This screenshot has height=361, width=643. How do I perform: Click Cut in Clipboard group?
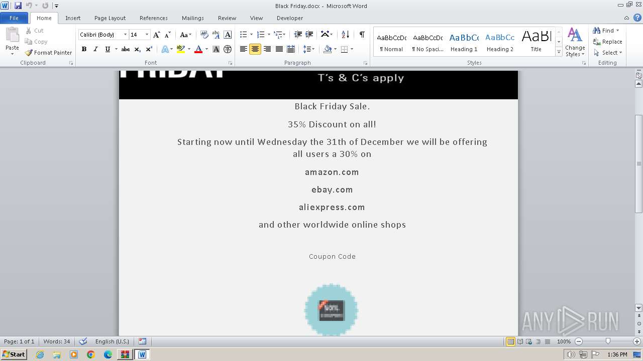click(x=35, y=31)
